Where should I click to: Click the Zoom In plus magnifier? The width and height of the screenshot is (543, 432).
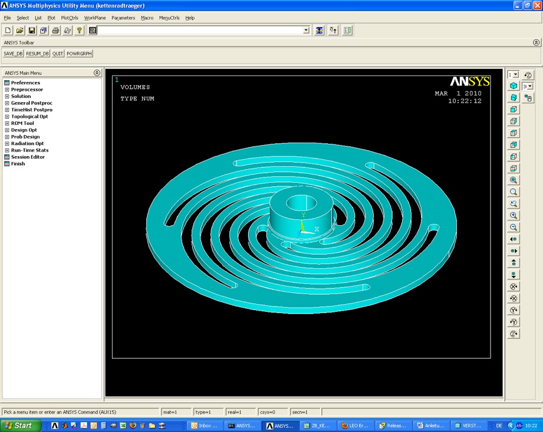[514, 215]
